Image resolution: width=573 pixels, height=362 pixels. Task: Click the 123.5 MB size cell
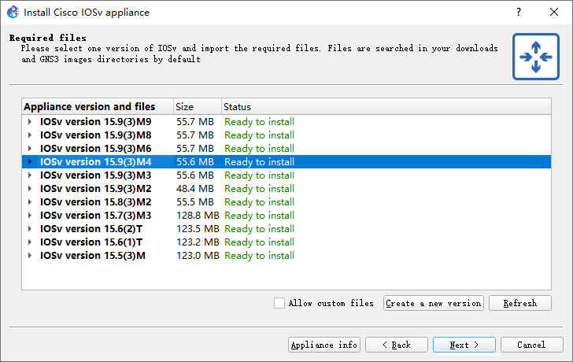click(x=198, y=229)
